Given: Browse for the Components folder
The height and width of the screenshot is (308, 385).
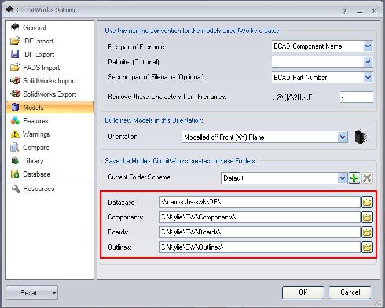Looking at the screenshot, I should pyautogui.click(x=367, y=217).
